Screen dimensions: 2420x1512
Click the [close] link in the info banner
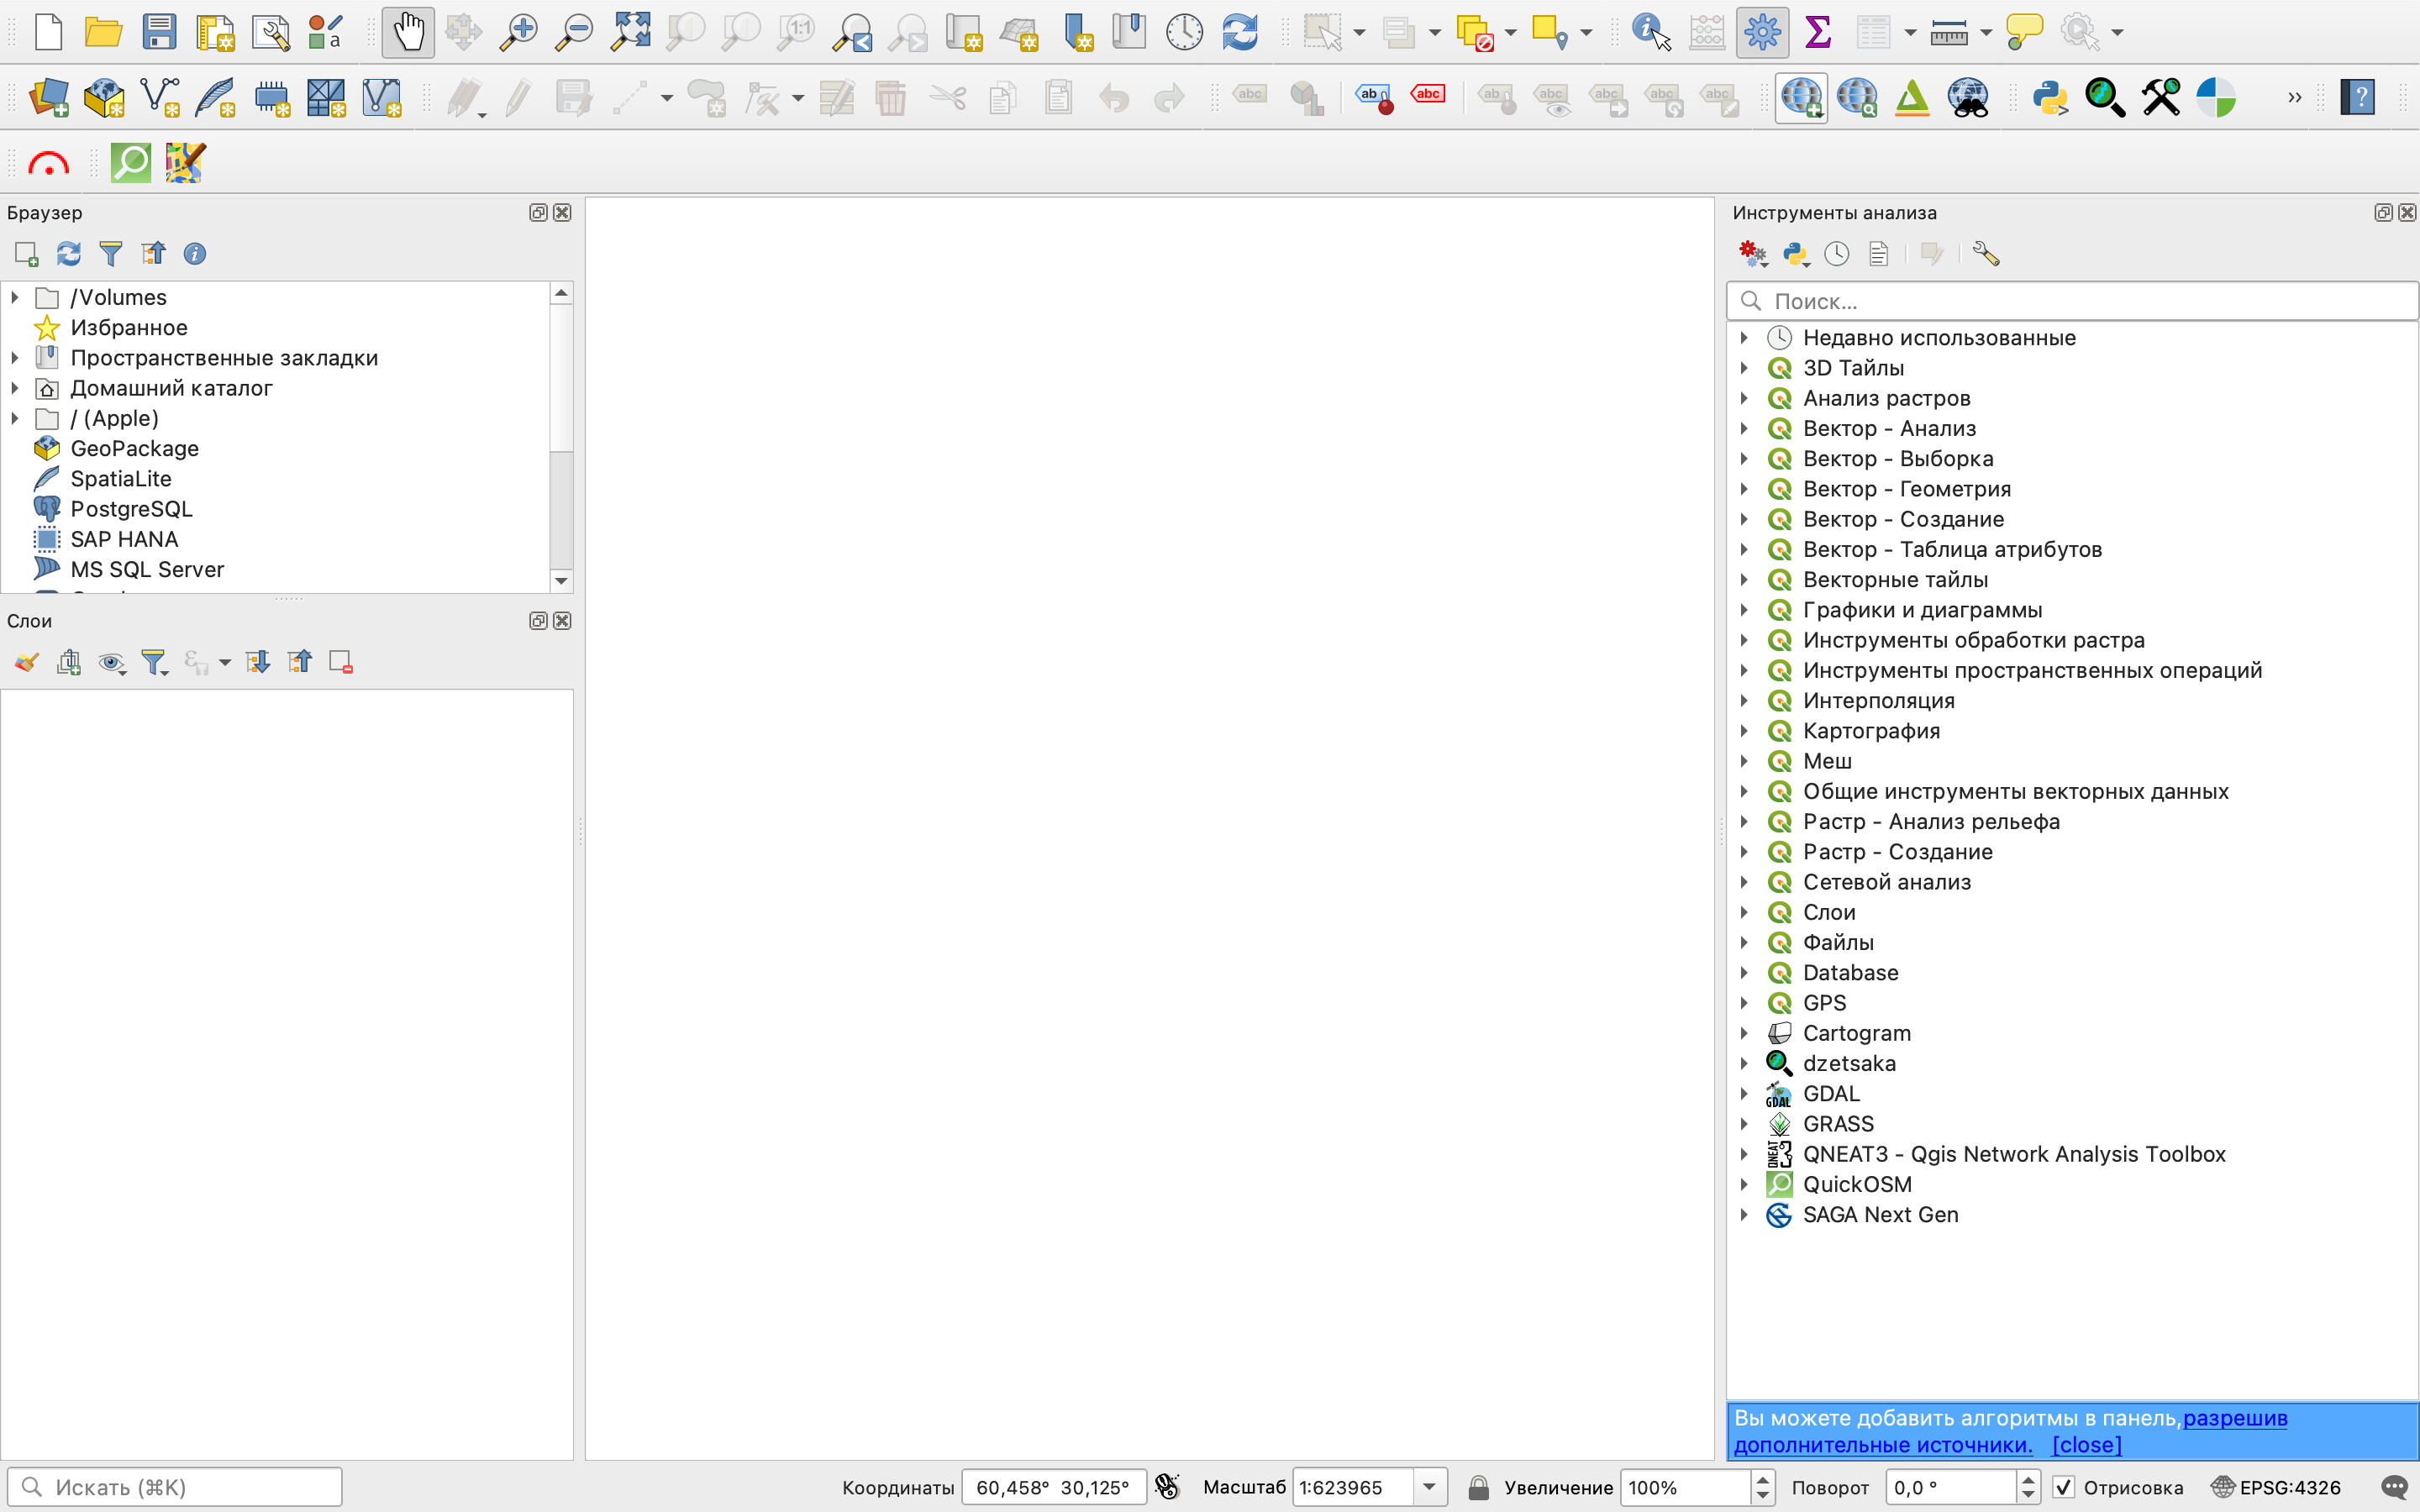click(2086, 1445)
